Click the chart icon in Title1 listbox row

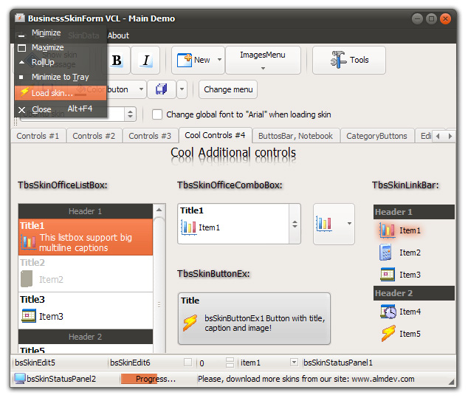[x=28, y=241]
